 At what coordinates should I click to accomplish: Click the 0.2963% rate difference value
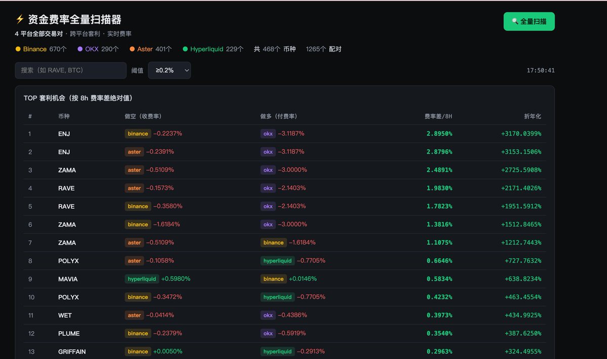[x=439, y=352]
